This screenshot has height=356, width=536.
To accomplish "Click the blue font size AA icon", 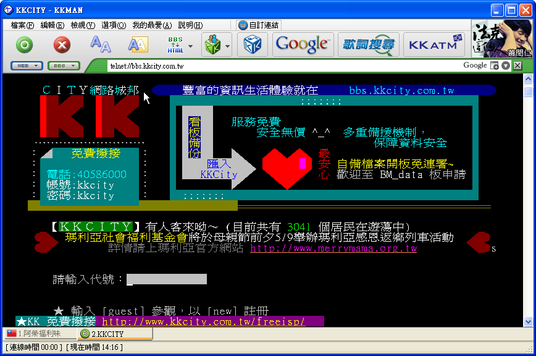I will coord(101,44).
